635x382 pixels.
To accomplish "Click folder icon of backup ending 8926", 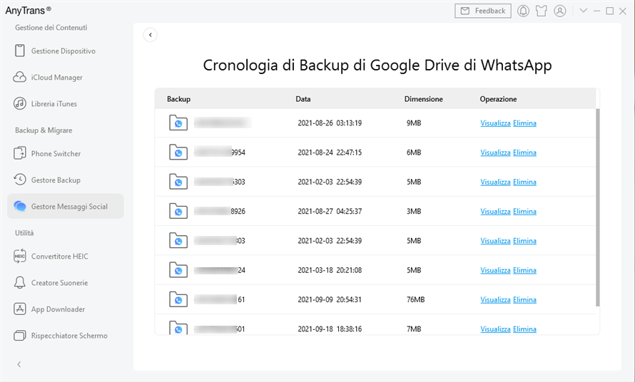I will (x=178, y=211).
